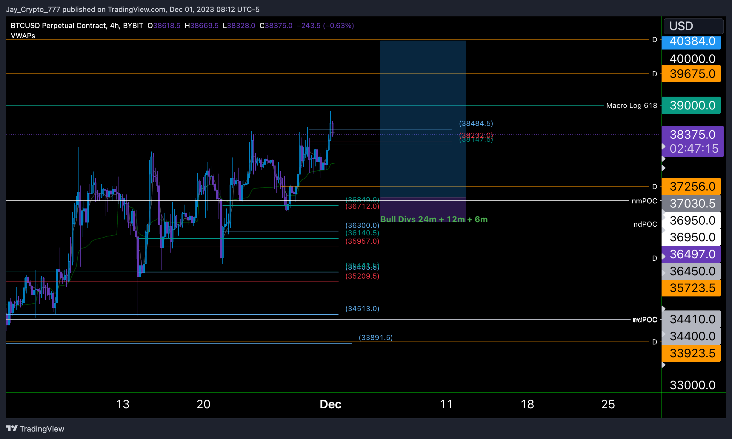The image size is (732, 439).
Task: Click the (38484.5) blue level label
Action: pyautogui.click(x=476, y=123)
